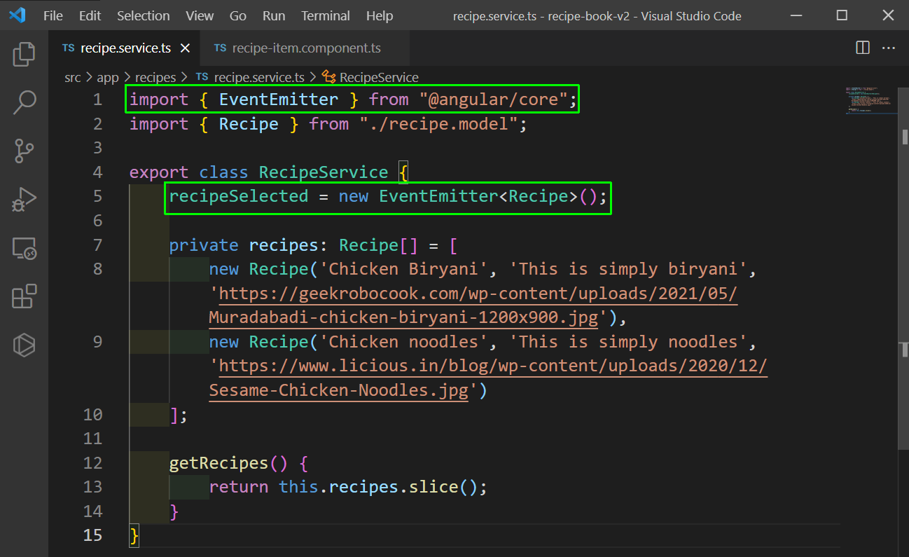Open the Run and Debug view
Screen dimensions: 909x557
point(24,200)
